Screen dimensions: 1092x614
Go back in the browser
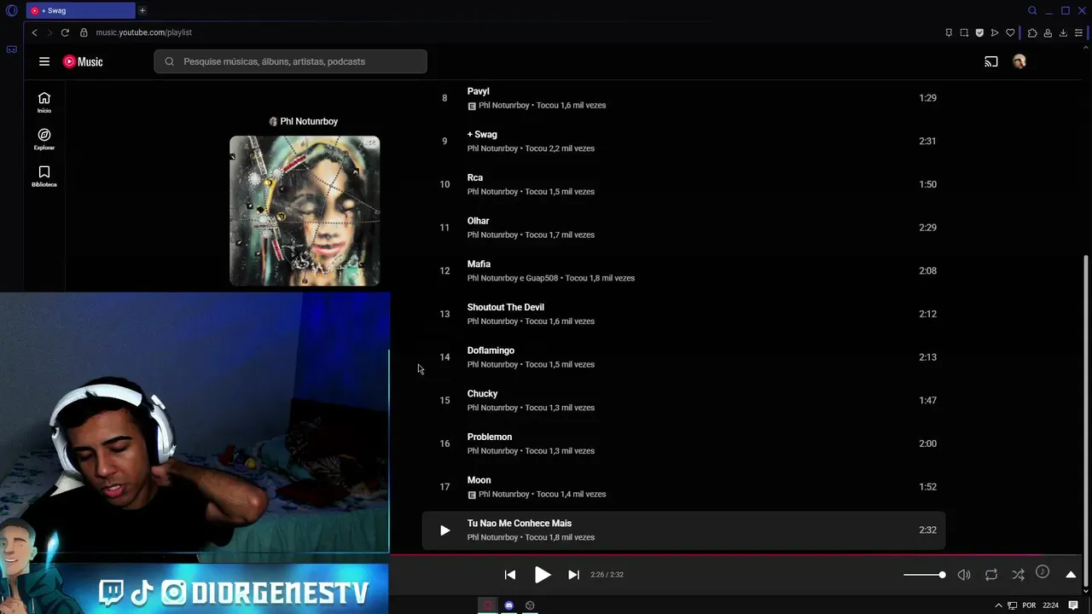tap(34, 32)
